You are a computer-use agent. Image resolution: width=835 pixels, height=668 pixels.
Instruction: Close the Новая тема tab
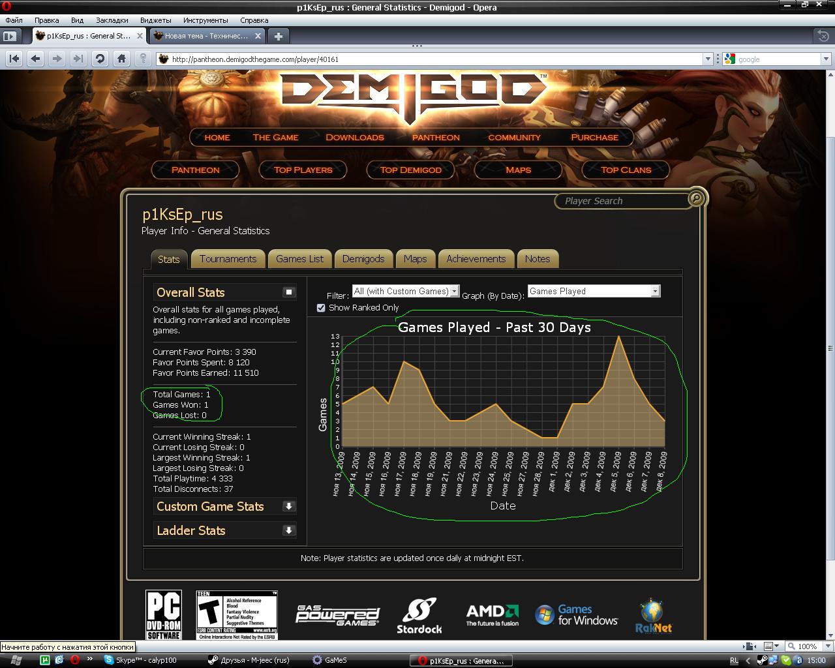click(258, 36)
